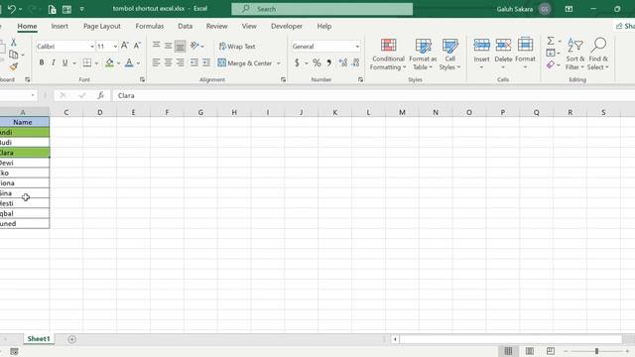This screenshot has height=357, width=635.
Task: Click the Clear eraser icon
Action: pos(551,64)
